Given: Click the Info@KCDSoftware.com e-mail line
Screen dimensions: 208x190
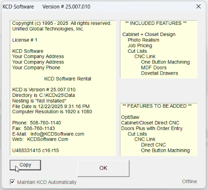Looking at the screenshot, I should 48,134.
